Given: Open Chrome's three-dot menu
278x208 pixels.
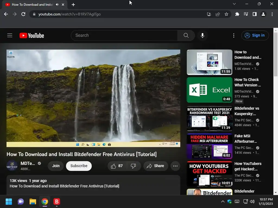Looking at the screenshot, I should (x=272, y=14).
